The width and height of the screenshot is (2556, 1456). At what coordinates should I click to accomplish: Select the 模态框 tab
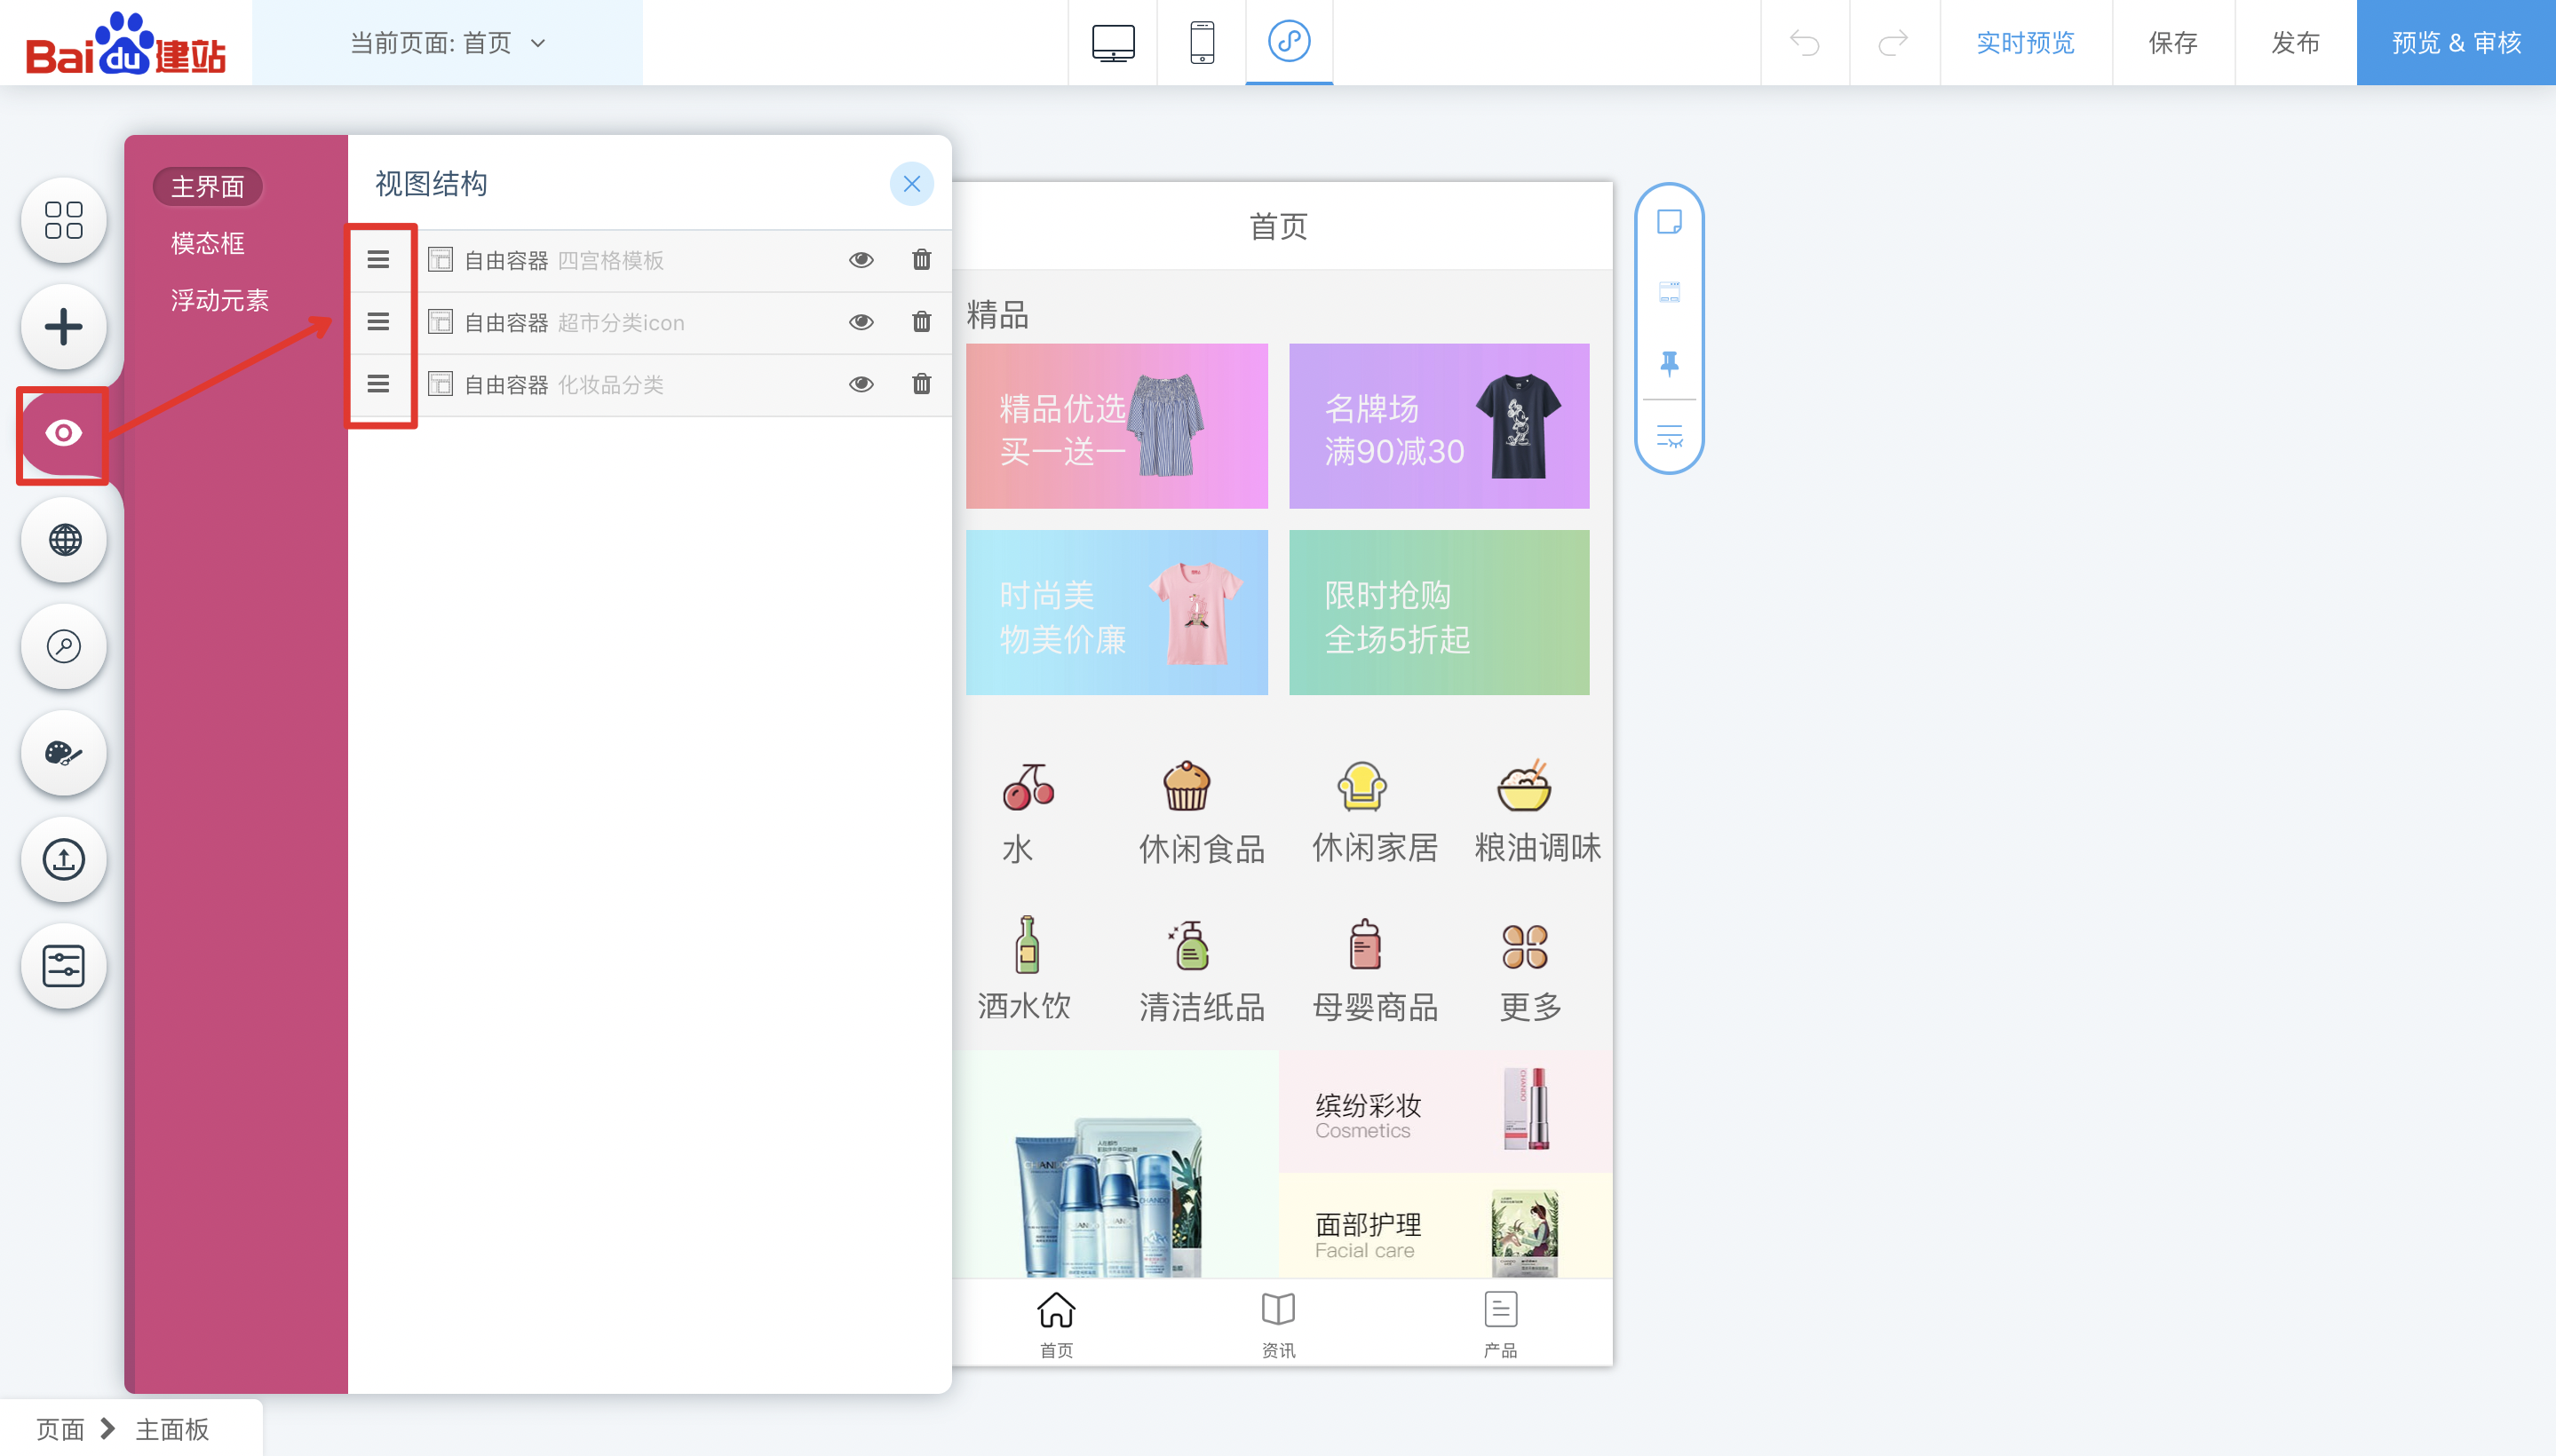[x=207, y=243]
